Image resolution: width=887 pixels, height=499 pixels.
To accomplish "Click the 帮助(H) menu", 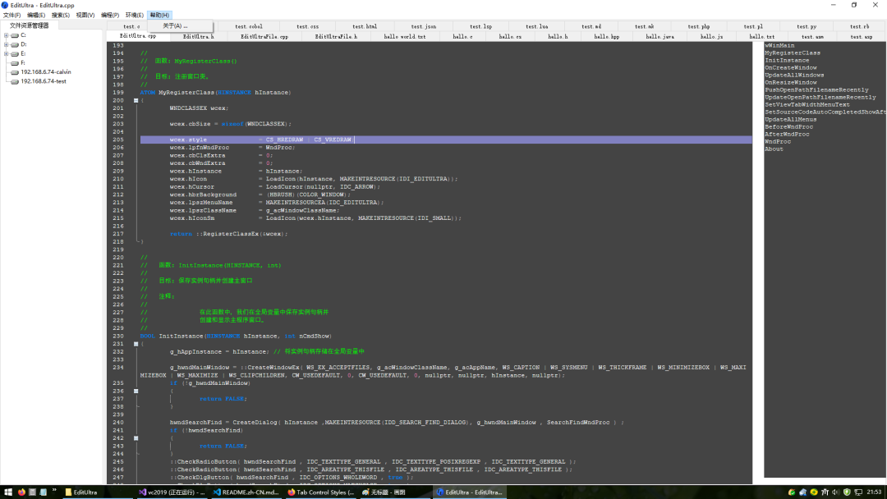I will (x=159, y=16).
